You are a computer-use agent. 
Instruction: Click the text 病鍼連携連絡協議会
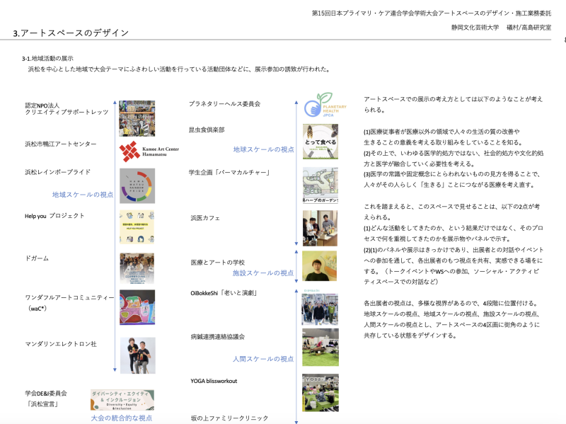pyautogui.click(x=218, y=337)
